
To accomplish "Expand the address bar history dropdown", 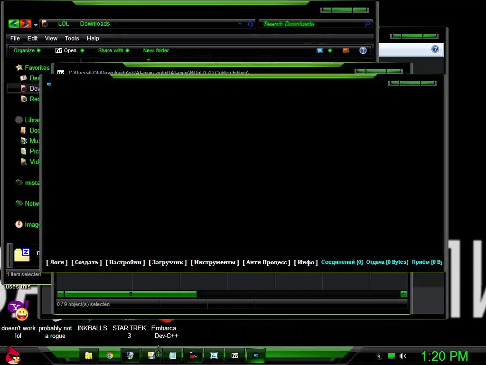I will 240,24.
